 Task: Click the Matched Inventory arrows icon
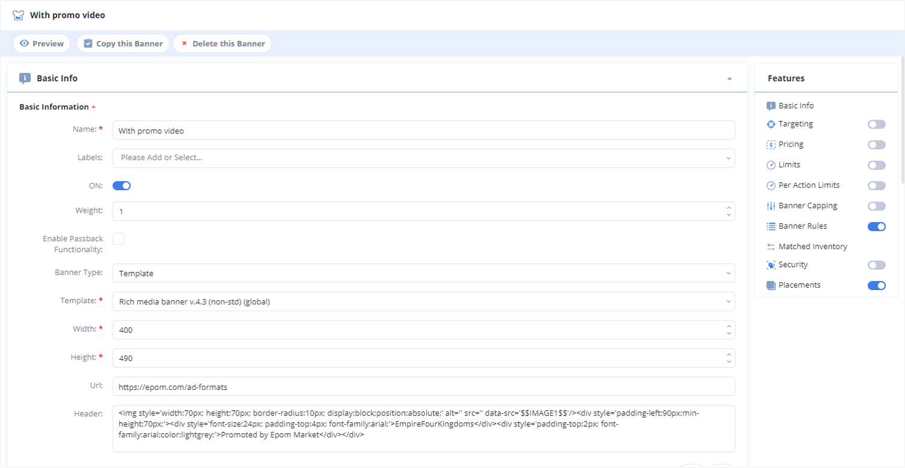pyautogui.click(x=771, y=246)
